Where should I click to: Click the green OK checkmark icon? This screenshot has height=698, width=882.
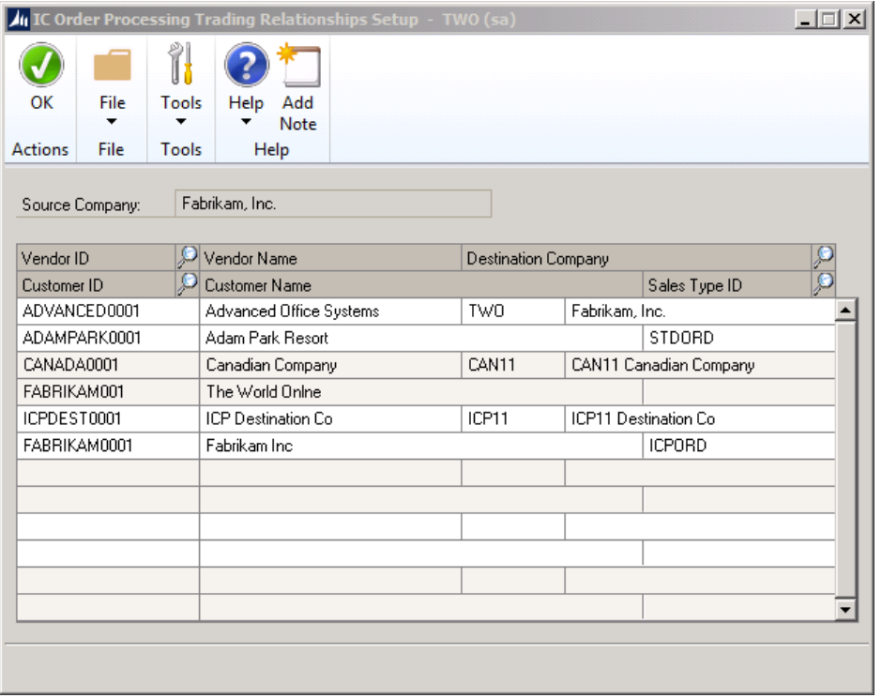pyautogui.click(x=41, y=66)
